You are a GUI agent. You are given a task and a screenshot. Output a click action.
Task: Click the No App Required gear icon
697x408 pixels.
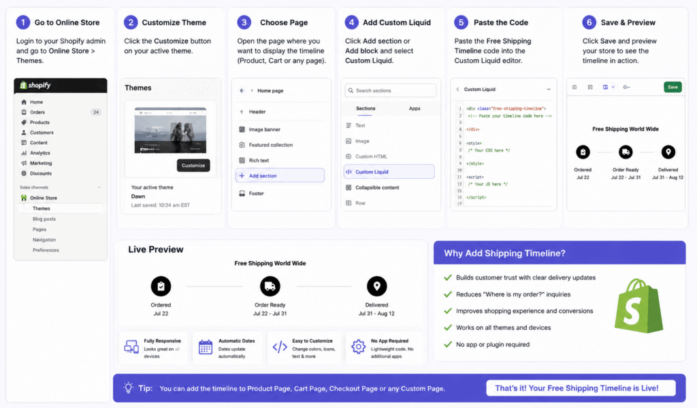358,347
